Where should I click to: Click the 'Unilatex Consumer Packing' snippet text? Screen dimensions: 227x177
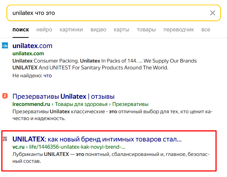[x=105, y=64]
